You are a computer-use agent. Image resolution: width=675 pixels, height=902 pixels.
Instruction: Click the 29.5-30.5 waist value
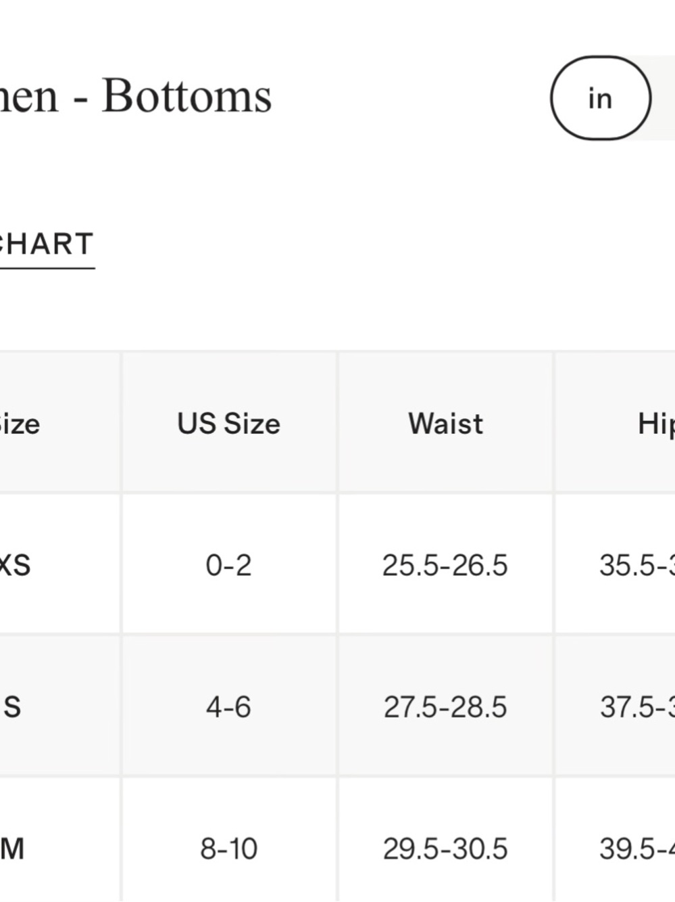point(445,849)
